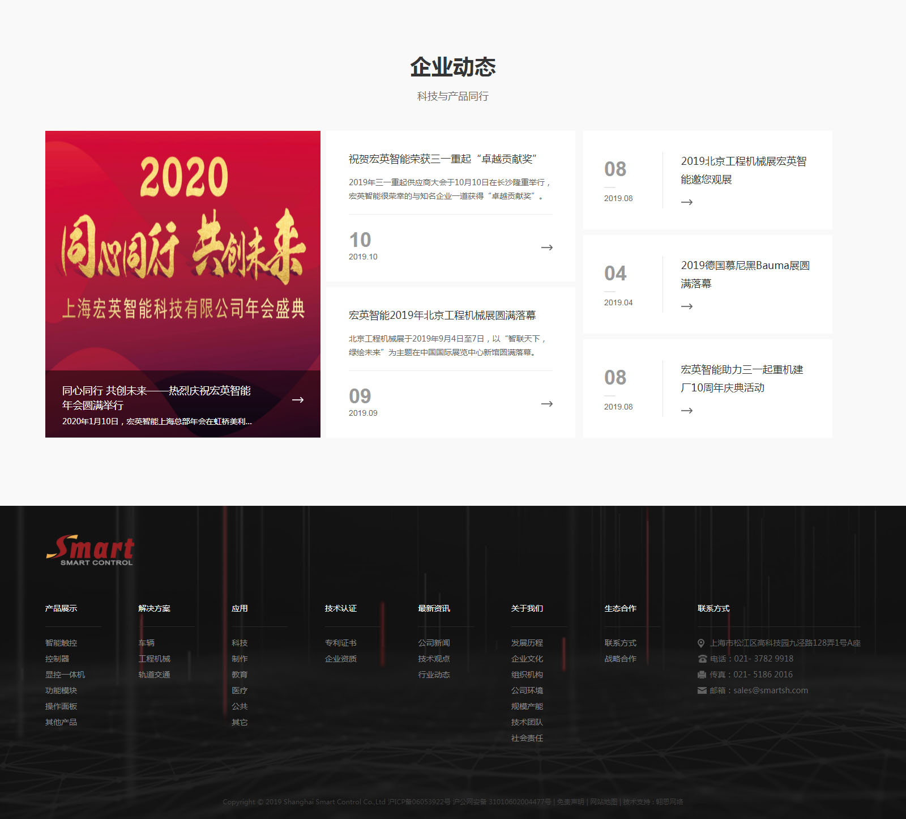Open 公司新闻 under 最新资讯
Viewport: 906px width, 819px height.
(434, 643)
